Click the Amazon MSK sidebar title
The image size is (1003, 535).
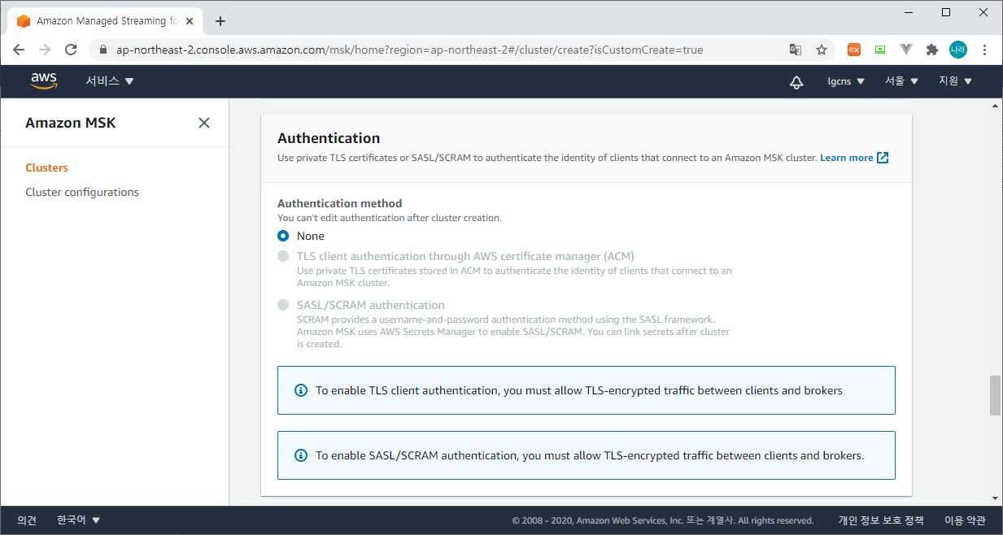coord(71,123)
